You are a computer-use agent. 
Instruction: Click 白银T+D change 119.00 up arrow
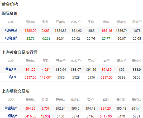tap(46, 78)
